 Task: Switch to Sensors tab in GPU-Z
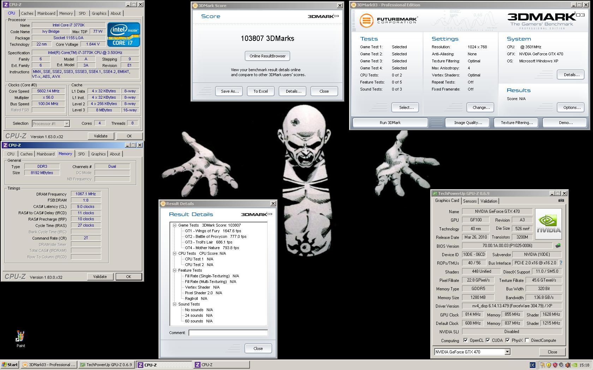point(470,201)
